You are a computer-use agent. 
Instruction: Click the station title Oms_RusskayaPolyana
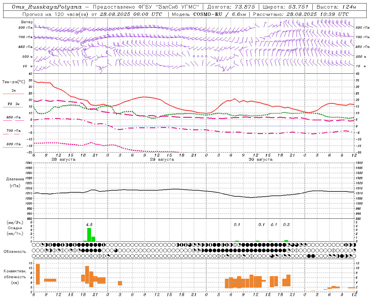pyautogui.click(x=47, y=7)
